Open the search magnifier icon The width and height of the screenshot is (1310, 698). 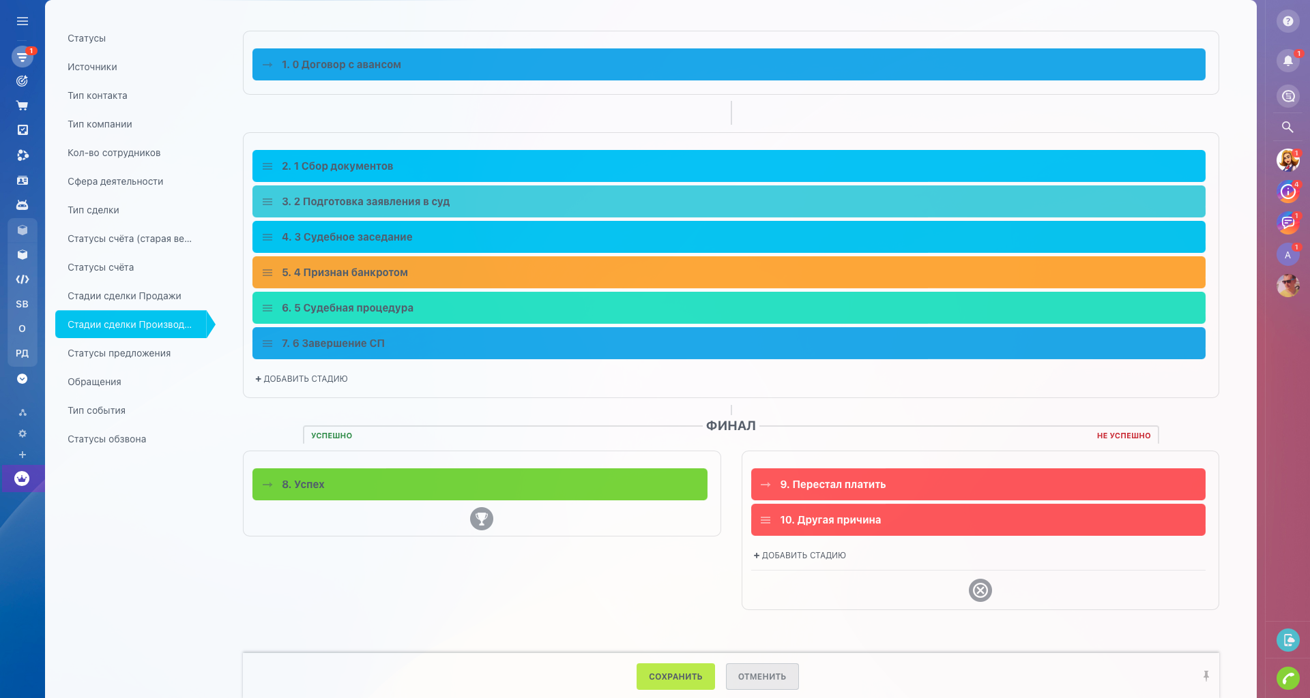click(1288, 127)
